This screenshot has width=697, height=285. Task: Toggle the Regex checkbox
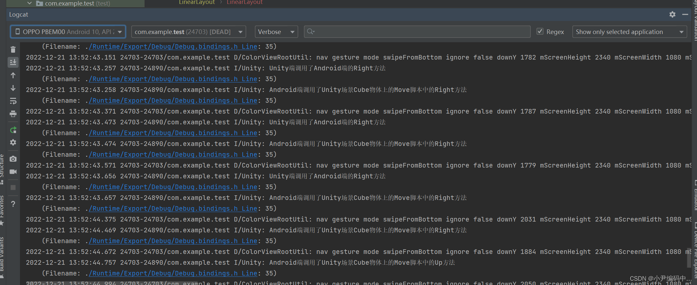point(540,31)
